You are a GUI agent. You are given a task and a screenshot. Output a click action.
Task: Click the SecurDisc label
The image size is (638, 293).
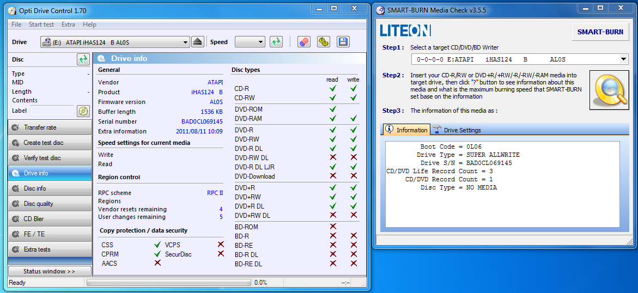(178, 254)
